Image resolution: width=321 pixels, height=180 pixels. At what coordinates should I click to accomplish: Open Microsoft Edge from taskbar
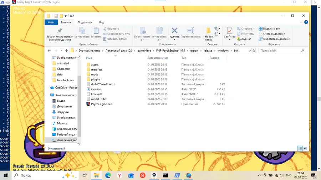tap(108, 175)
